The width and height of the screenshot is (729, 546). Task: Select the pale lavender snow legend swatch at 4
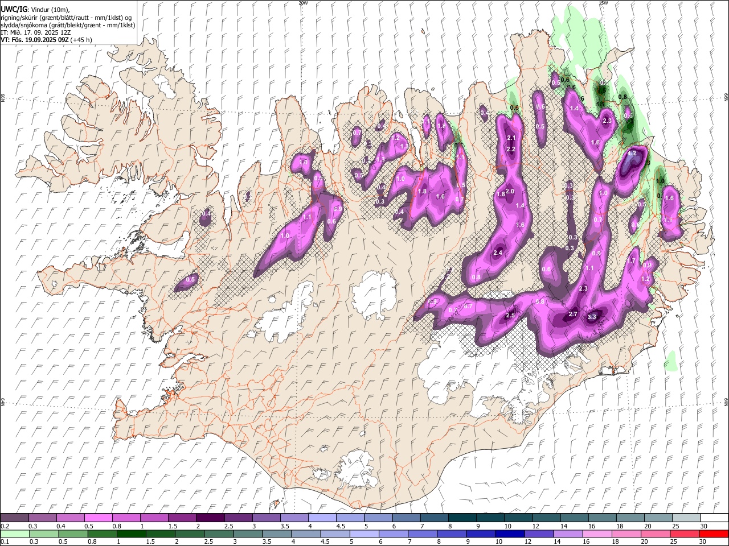coord(322,518)
